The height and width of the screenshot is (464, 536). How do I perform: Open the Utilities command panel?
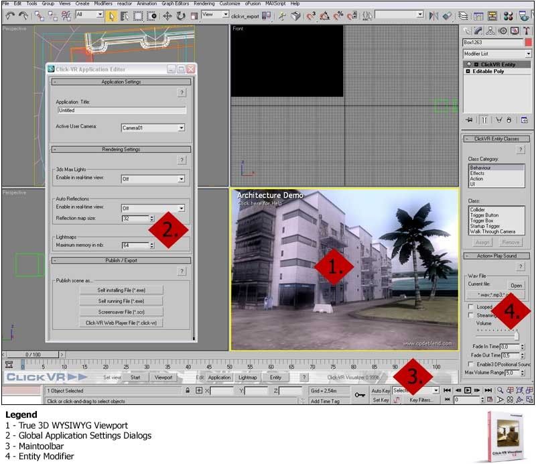(x=528, y=30)
